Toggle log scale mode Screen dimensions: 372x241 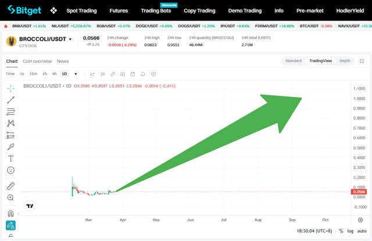click(x=350, y=231)
